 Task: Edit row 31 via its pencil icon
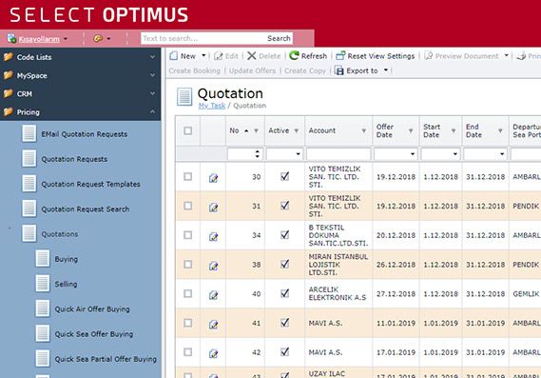click(214, 208)
